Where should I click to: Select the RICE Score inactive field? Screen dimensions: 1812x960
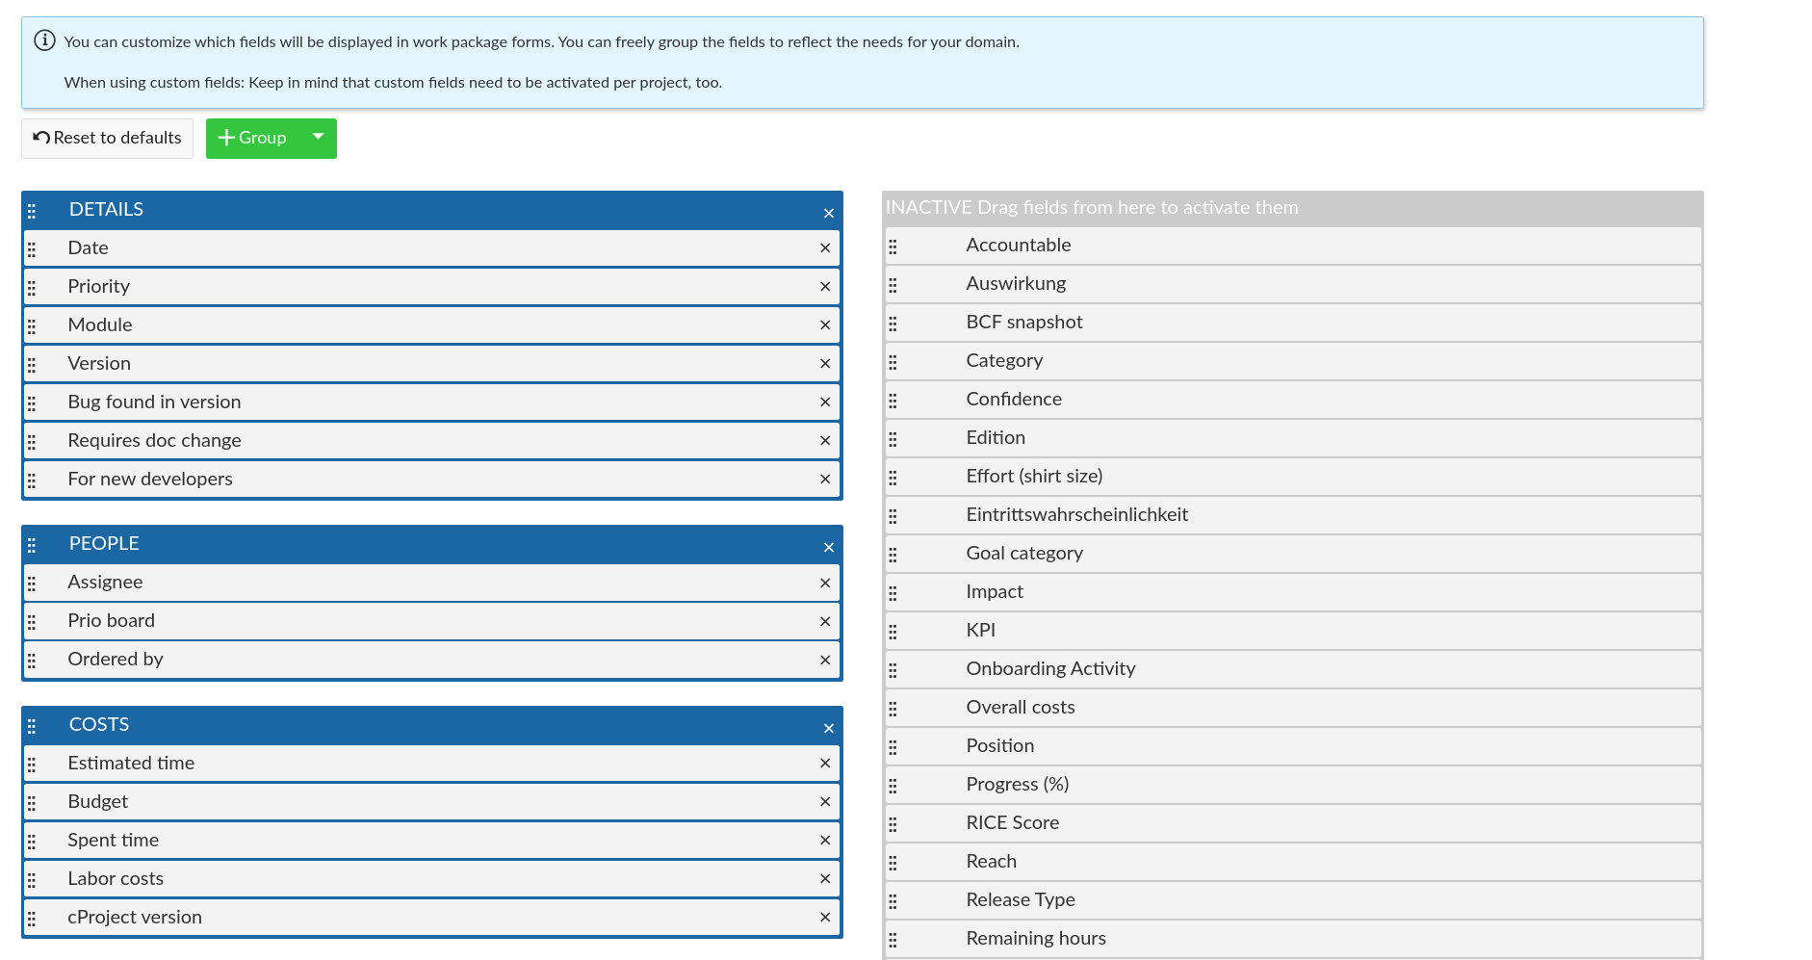[1012, 823]
